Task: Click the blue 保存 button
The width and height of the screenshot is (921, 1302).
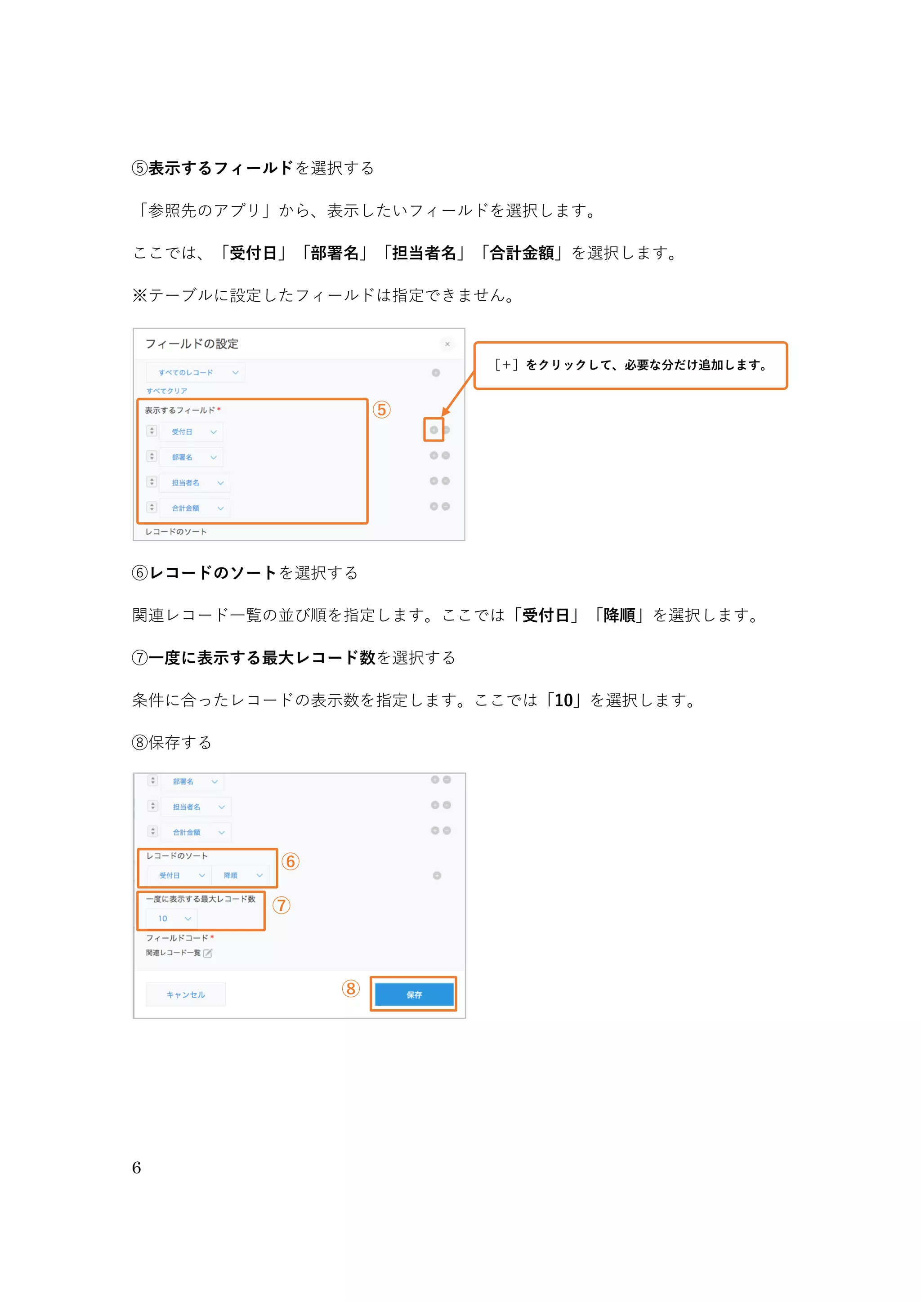Action: [x=414, y=994]
